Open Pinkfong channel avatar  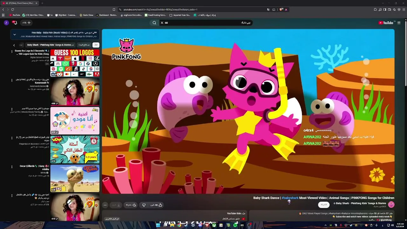(391, 205)
